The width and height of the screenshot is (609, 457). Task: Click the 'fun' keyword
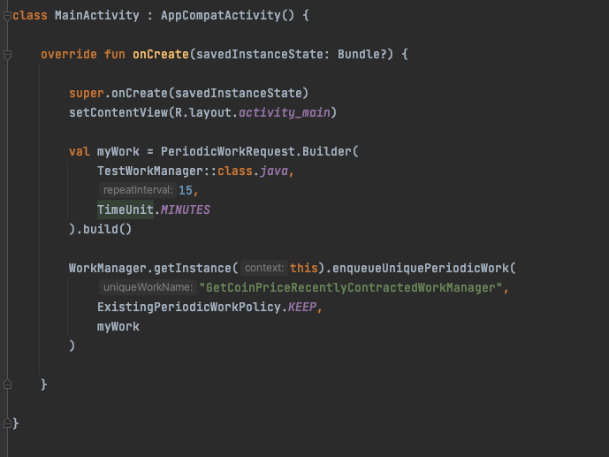115,54
